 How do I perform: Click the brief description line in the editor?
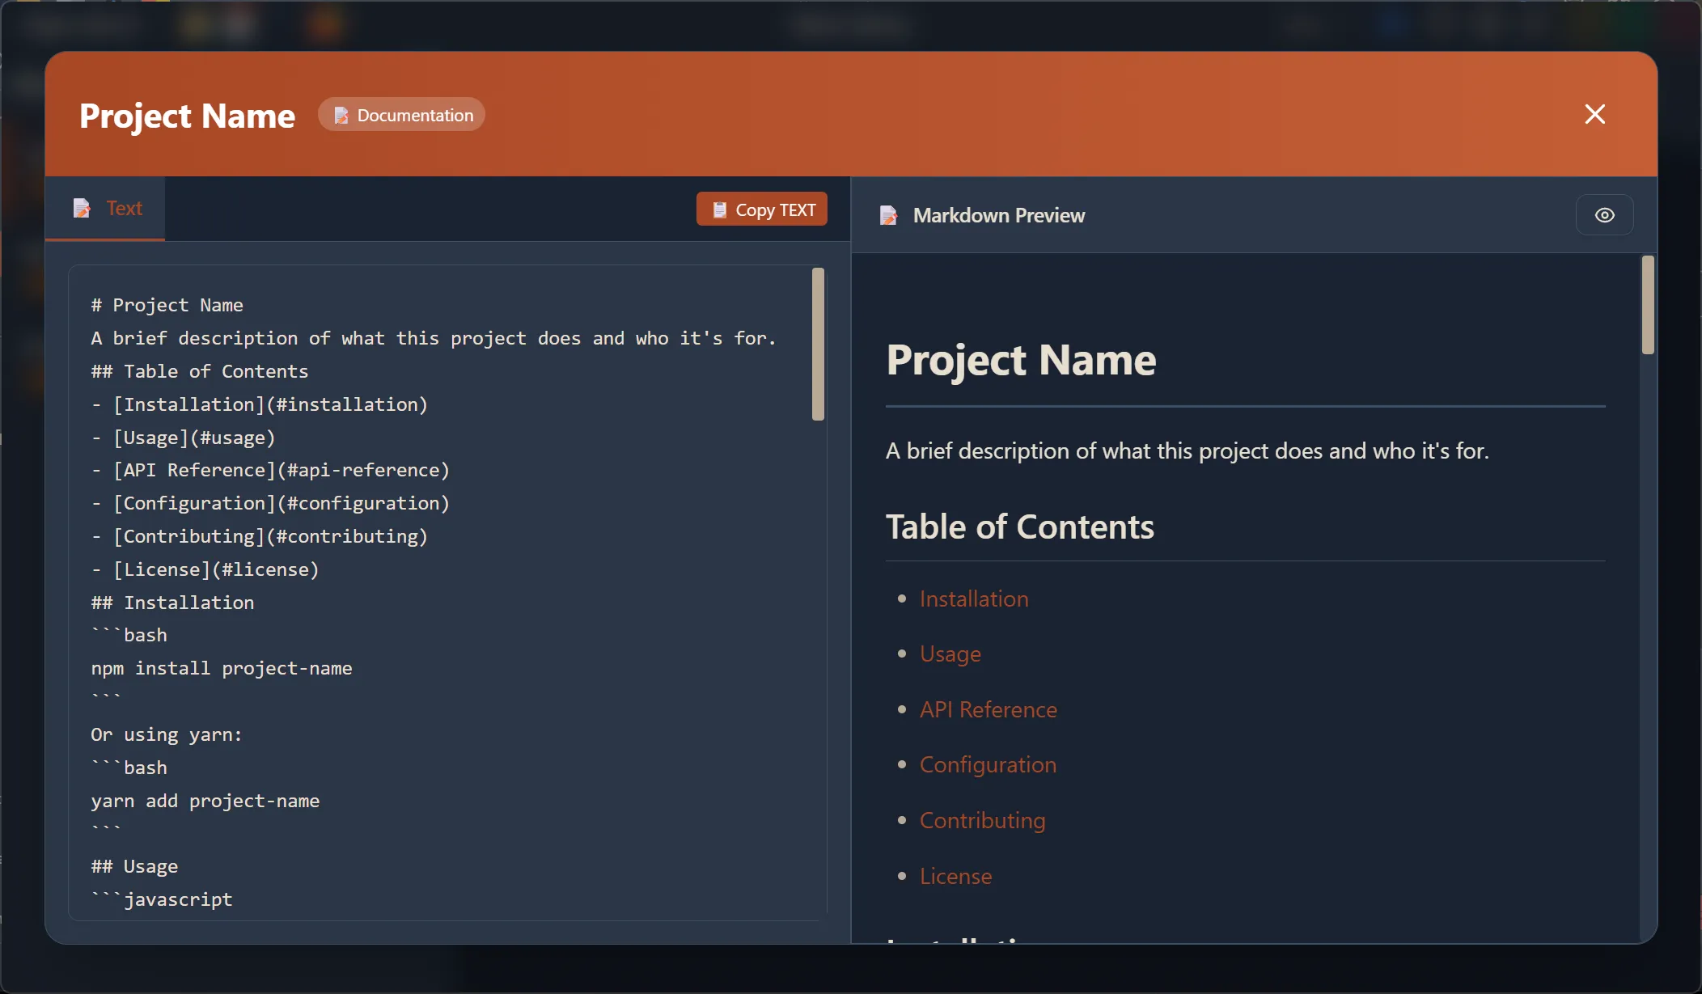pyautogui.click(x=434, y=338)
